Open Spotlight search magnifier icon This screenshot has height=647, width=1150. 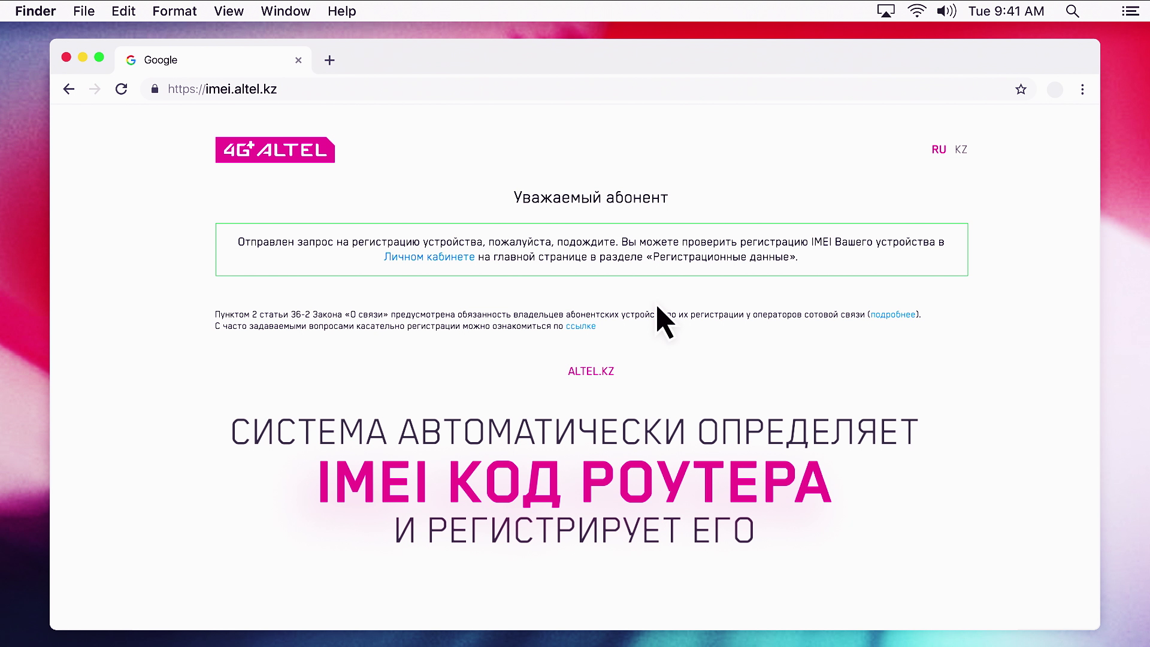click(1073, 11)
